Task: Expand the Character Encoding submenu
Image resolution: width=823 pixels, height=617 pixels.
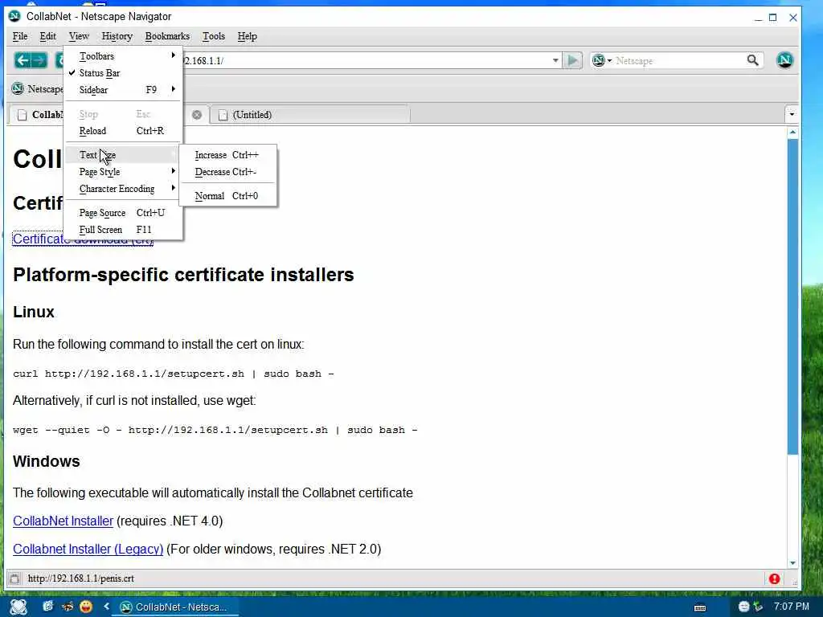Action: point(123,188)
